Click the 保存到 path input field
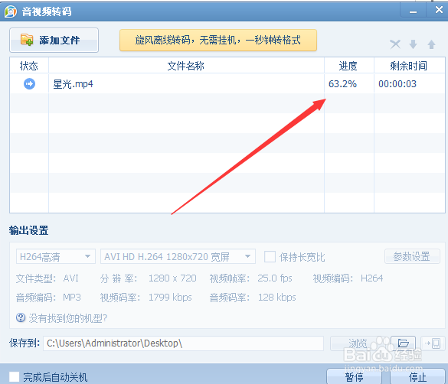 [x=183, y=343]
